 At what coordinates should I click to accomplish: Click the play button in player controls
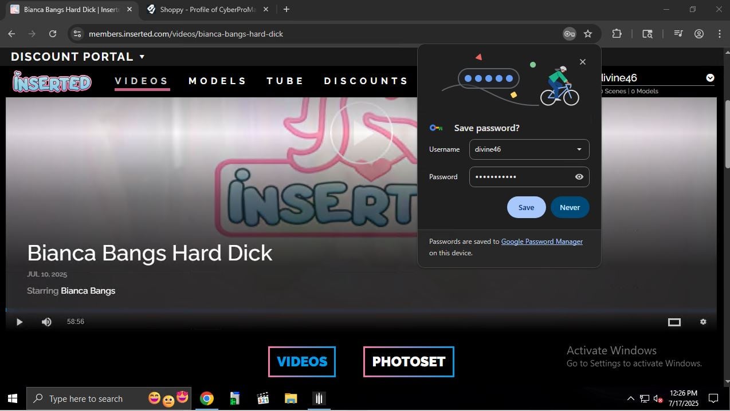19,322
